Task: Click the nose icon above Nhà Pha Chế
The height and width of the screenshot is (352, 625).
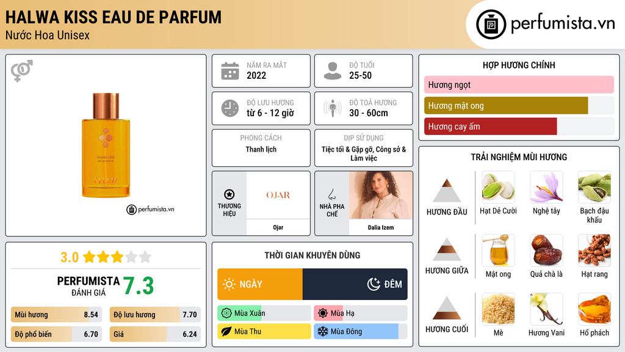Action: (x=331, y=194)
